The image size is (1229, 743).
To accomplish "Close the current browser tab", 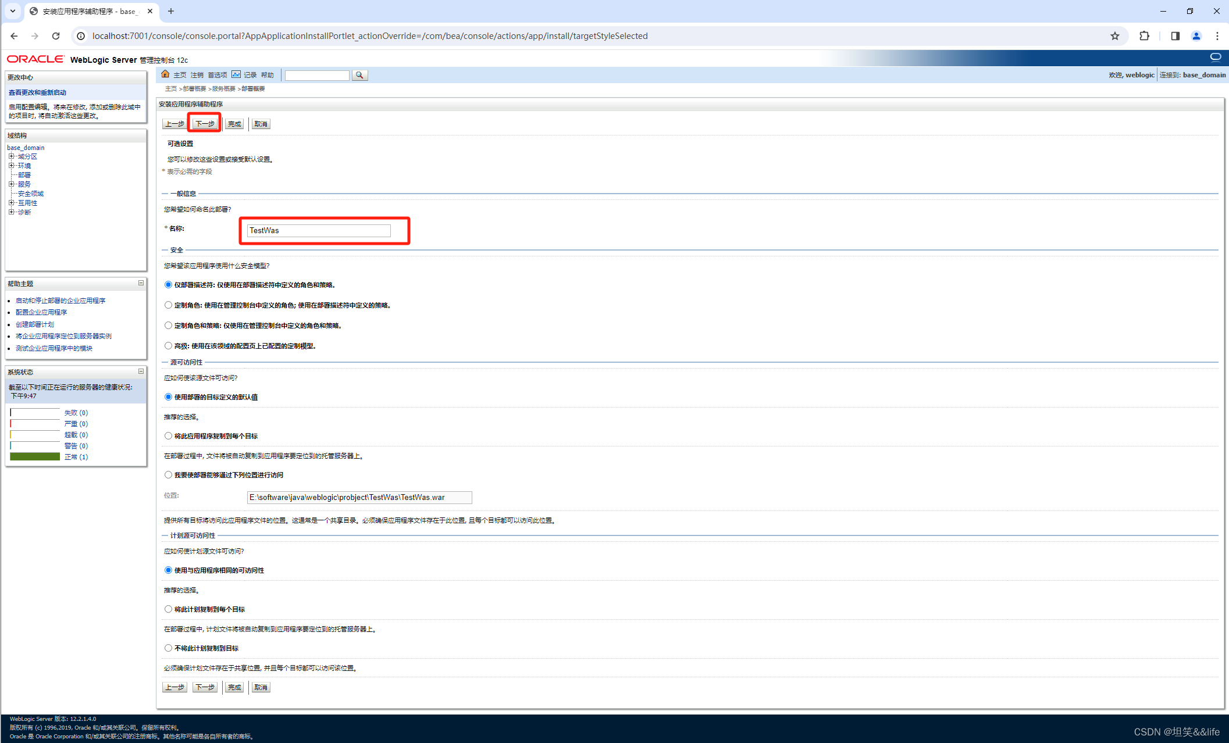I will pyautogui.click(x=150, y=11).
